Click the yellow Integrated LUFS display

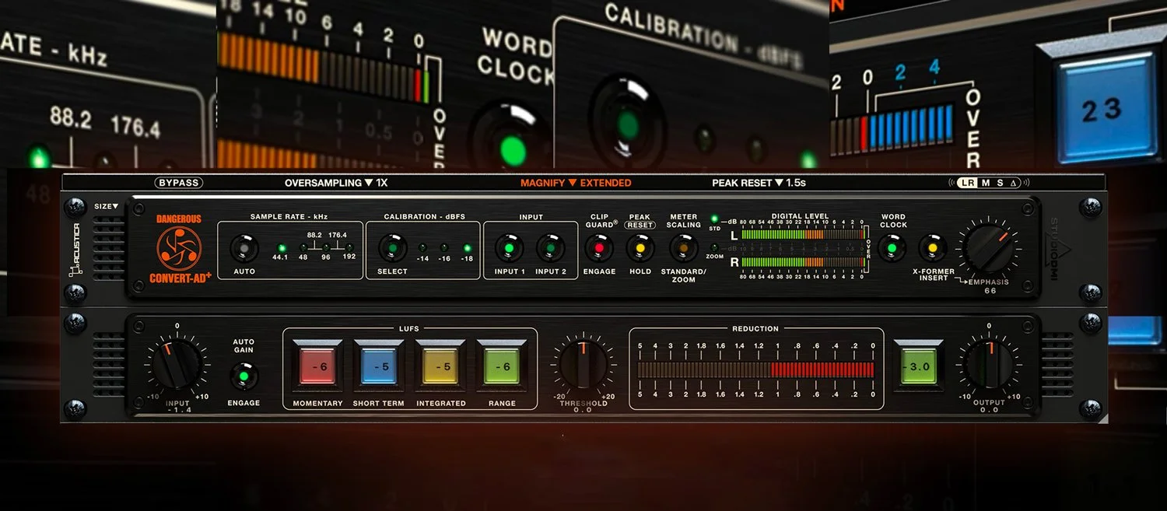(x=440, y=366)
